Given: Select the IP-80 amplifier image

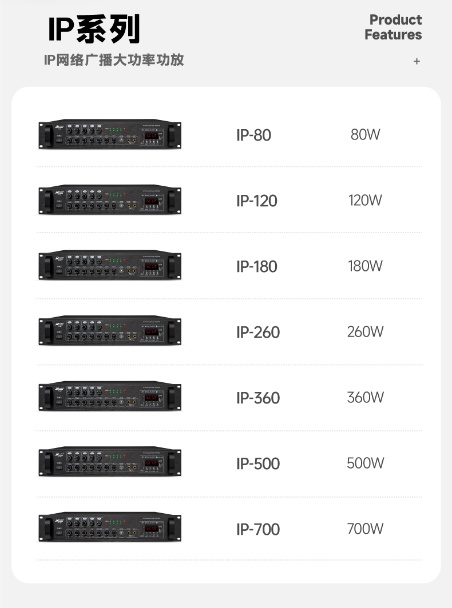Looking at the screenshot, I should point(110,135).
